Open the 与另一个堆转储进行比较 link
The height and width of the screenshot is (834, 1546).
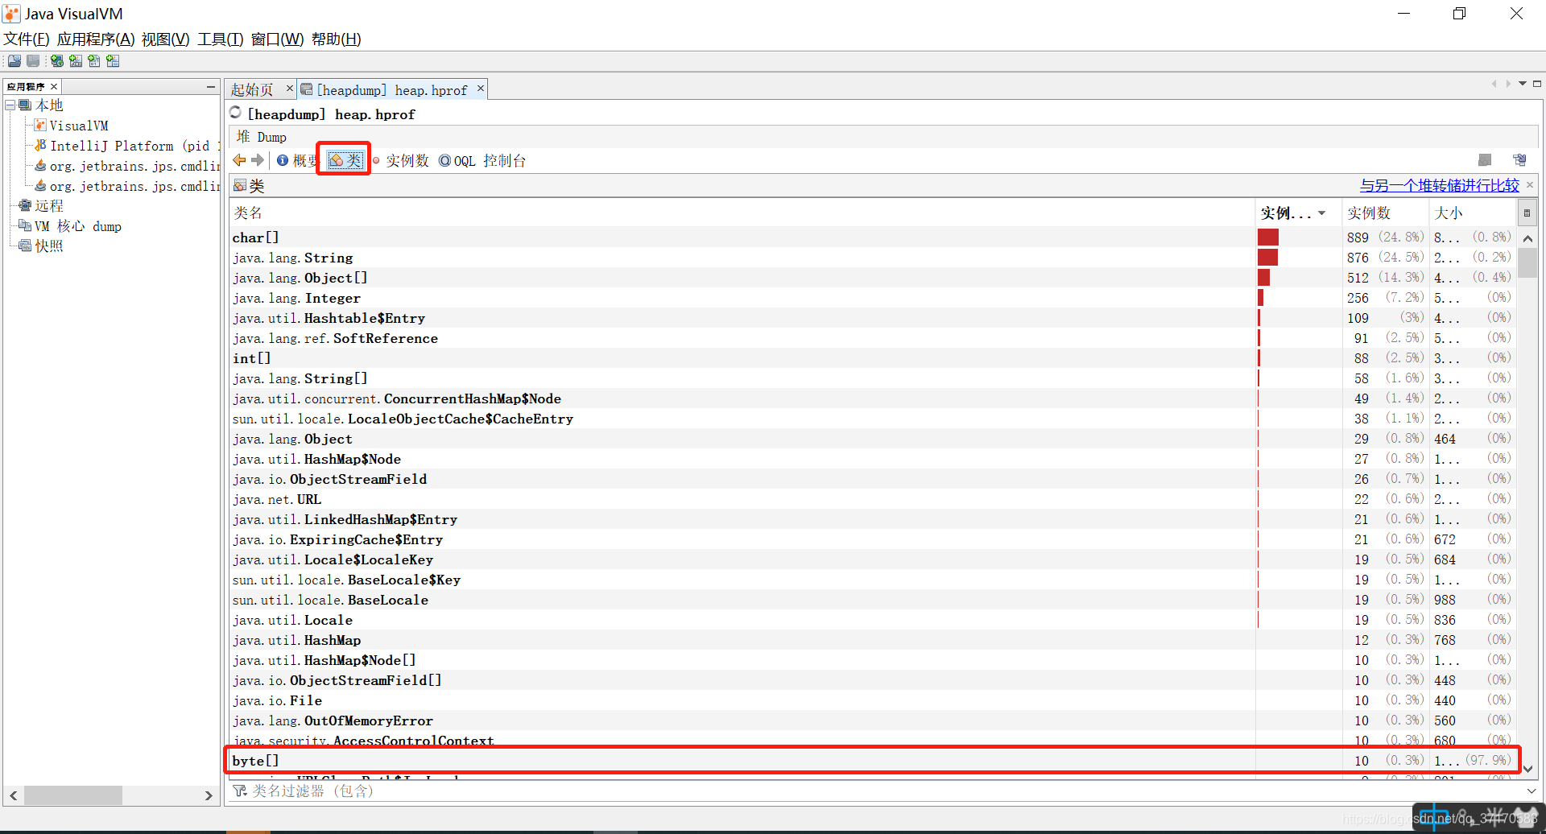(x=1440, y=186)
